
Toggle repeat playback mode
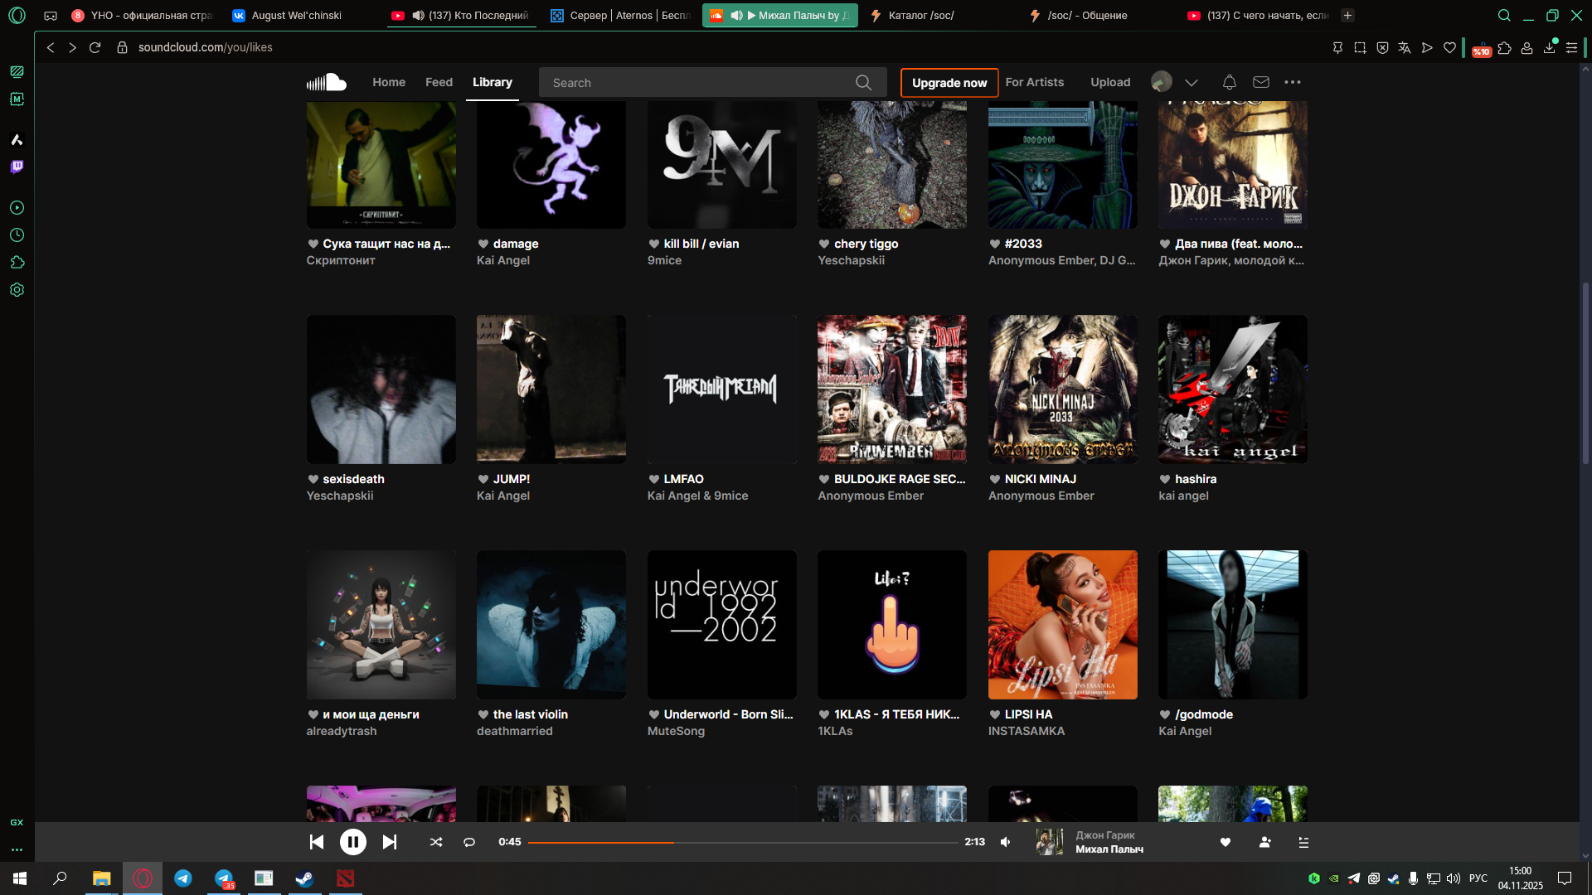click(x=469, y=842)
